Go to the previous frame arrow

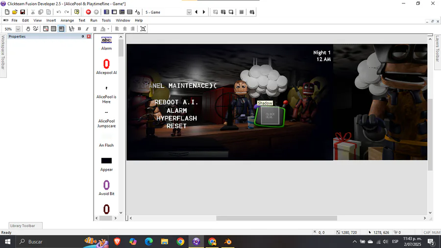(x=196, y=12)
